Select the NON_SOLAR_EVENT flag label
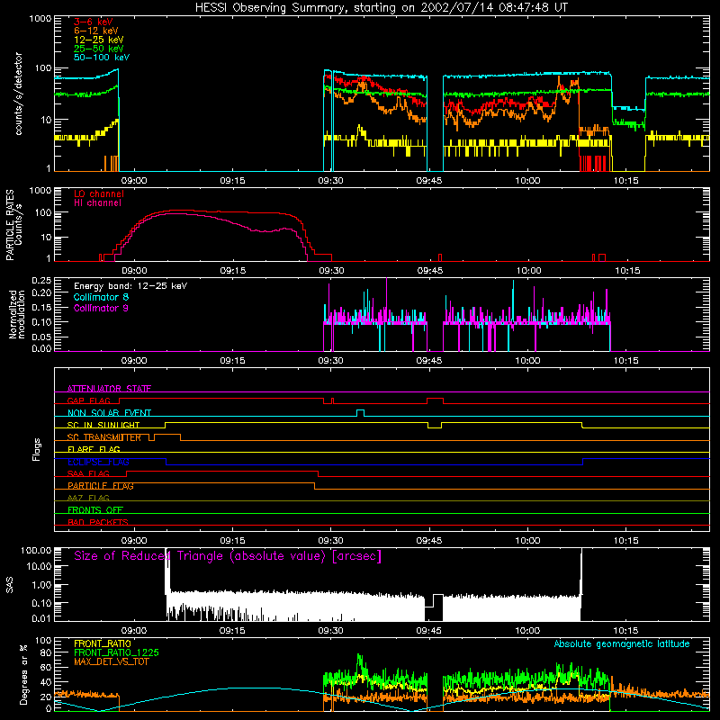The height and width of the screenshot is (720, 720). (x=109, y=413)
